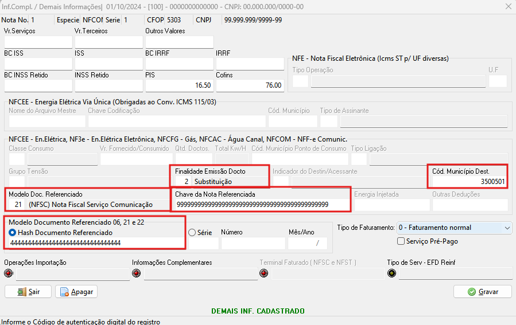Click Operações Importação text field
Screen dimensions: 516x325
(73, 273)
